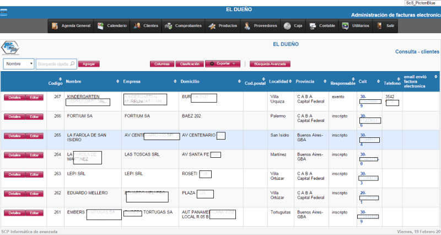Click Editar for LA FAROLA DE SAN ISIDRO
The height and width of the screenshot is (235, 441).
[x=34, y=136]
